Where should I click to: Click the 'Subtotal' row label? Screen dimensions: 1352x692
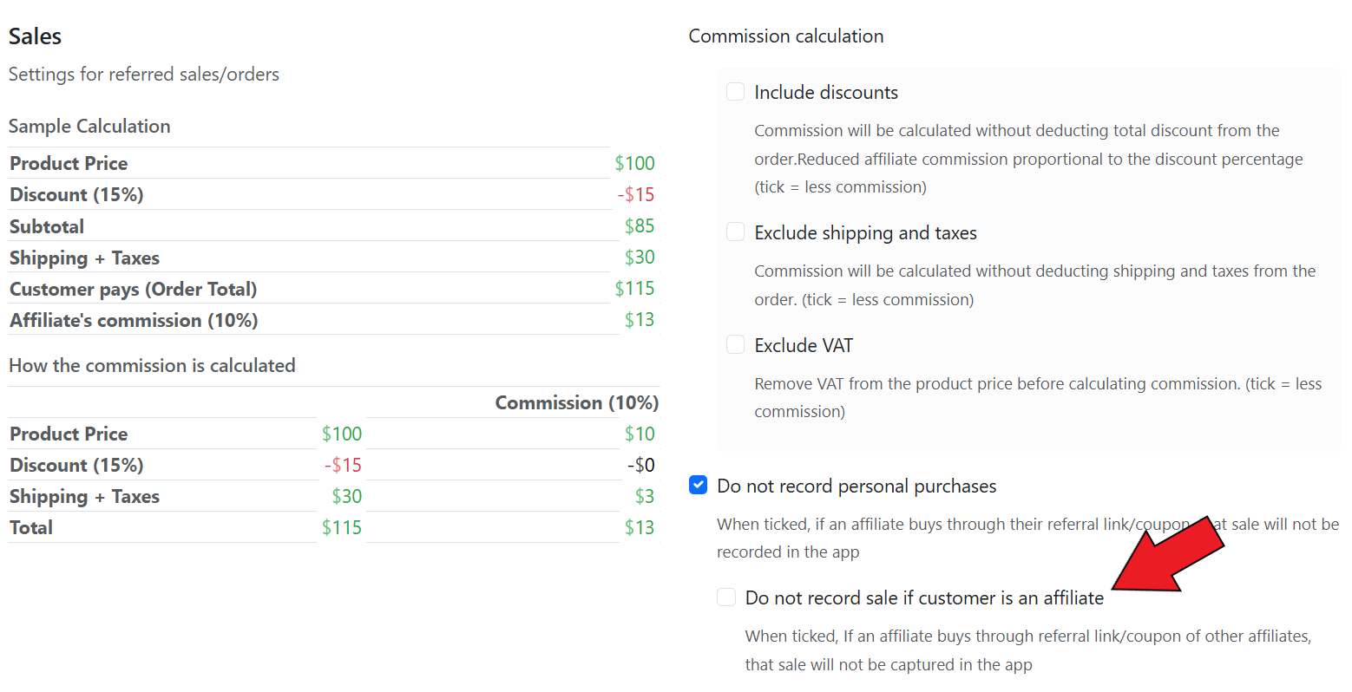coord(47,227)
